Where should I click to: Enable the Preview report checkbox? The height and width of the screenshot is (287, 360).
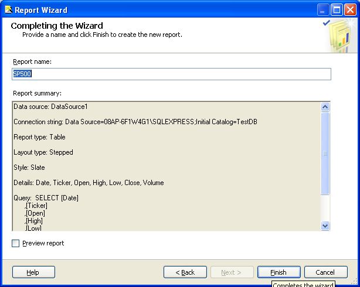point(16,243)
